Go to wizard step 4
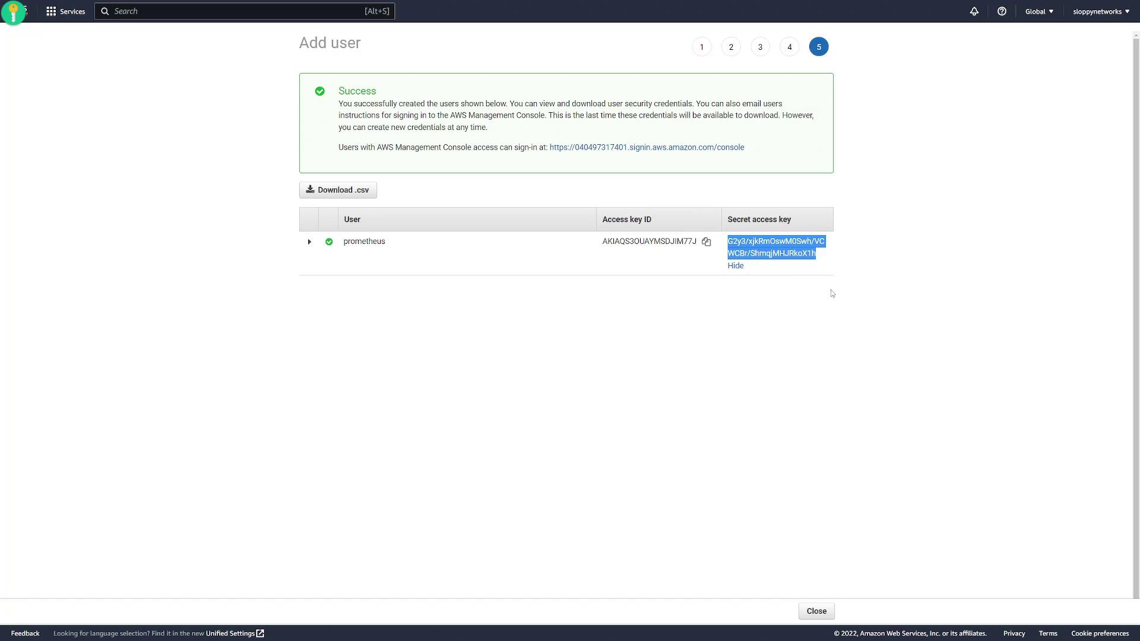Viewport: 1140px width, 641px height. point(789,47)
